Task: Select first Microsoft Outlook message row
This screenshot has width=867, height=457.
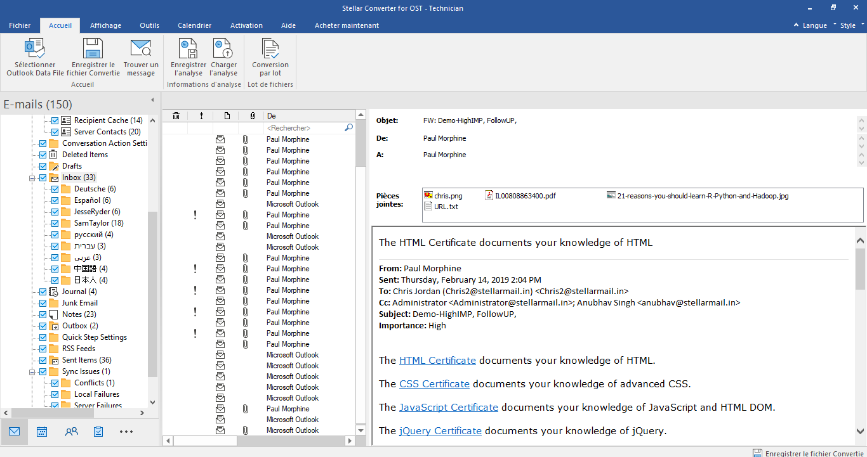Action: click(260, 204)
